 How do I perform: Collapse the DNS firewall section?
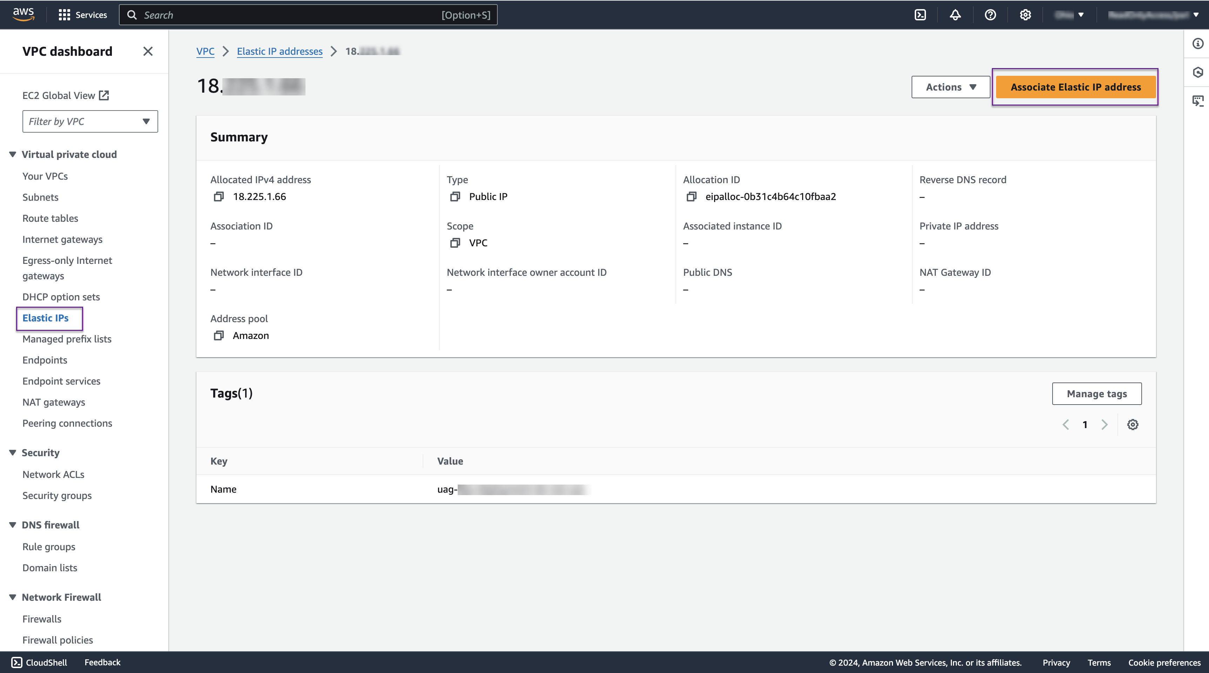coord(13,525)
